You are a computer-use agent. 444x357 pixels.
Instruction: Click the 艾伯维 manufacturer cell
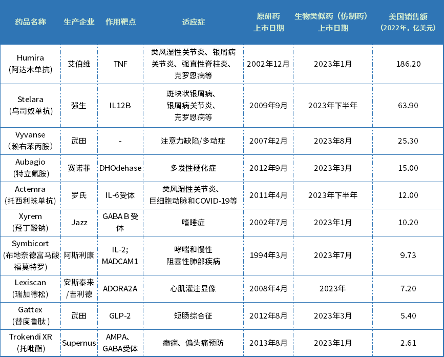[x=79, y=64]
